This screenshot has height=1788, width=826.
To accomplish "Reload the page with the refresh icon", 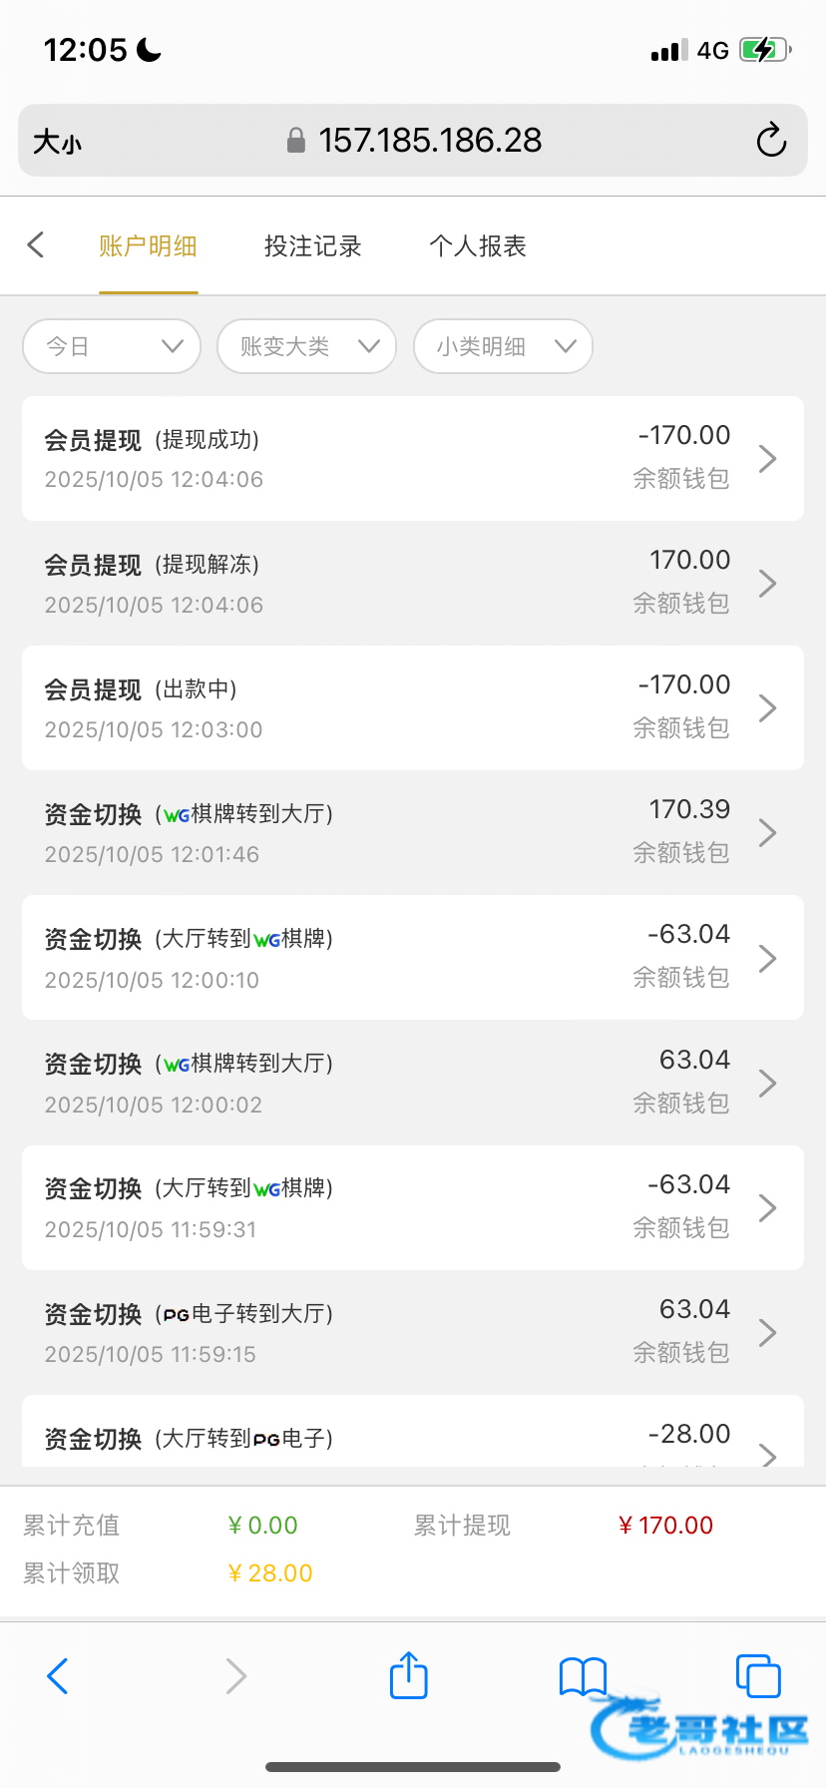I will coord(771,141).
